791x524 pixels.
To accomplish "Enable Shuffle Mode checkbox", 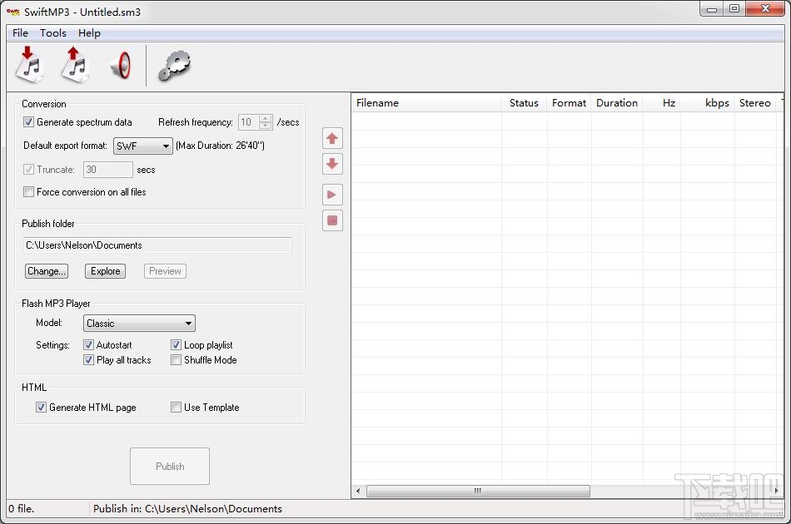I will (x=176, y=360).
